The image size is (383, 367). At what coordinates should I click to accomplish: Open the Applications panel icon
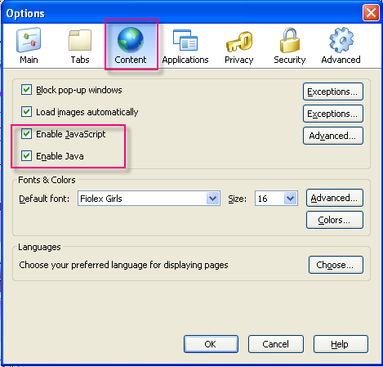(185, 40)
